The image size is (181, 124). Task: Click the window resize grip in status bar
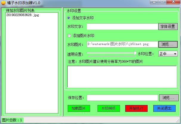(178, 121)
